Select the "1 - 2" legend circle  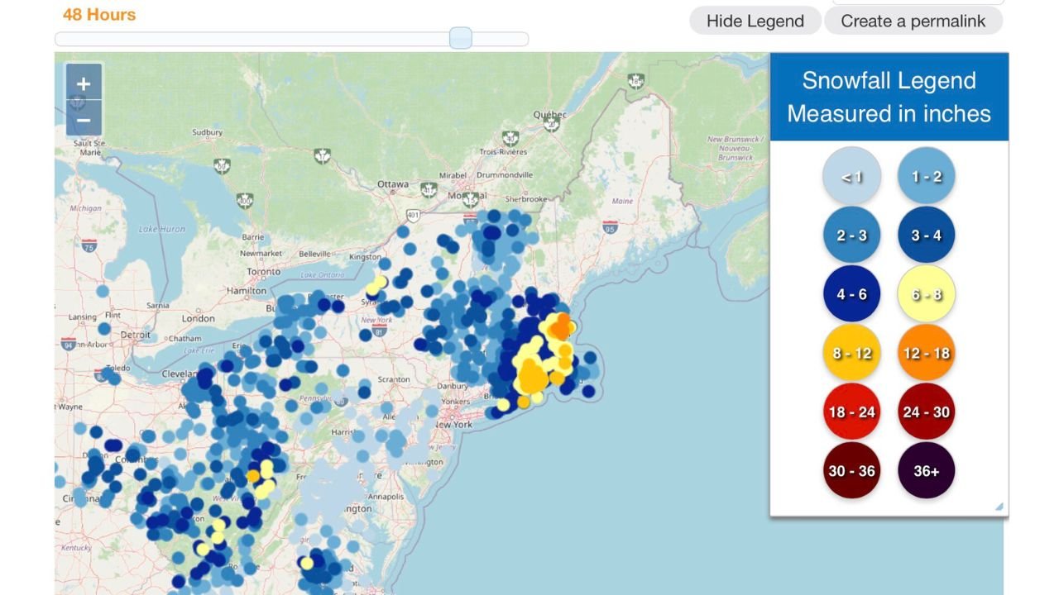[x=926, y=175]
